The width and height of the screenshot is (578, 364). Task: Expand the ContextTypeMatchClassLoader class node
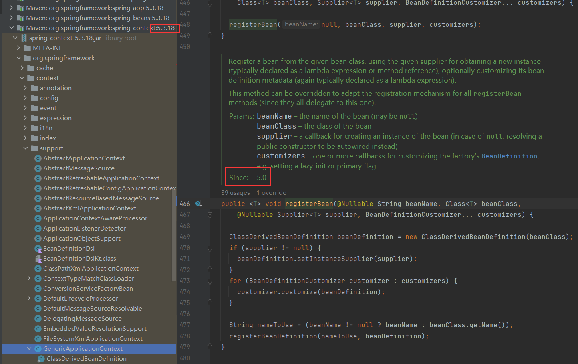tap(29, 278)
